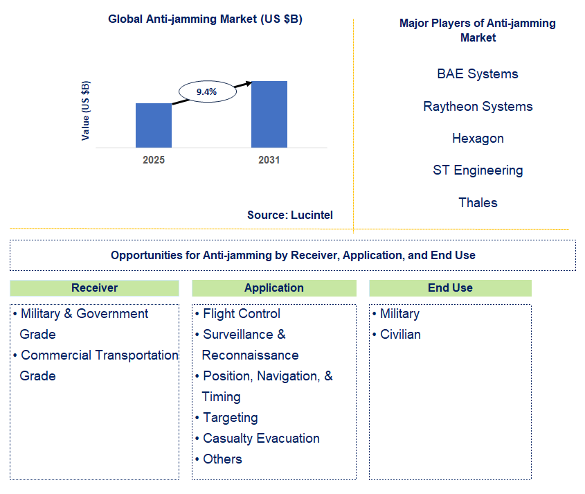The height and width of the screenshot is (494, 585).
Task: Click BAE Systems in the players list
Action: click(478, 74)
